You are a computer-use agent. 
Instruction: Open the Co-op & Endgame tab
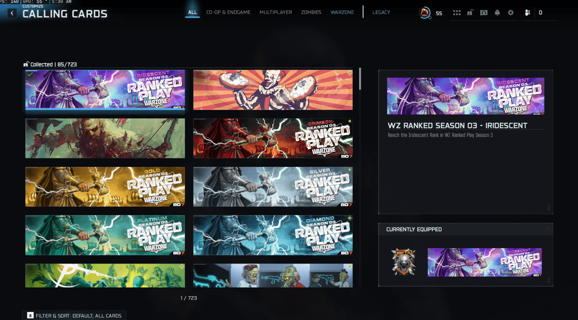pos(228,12)
